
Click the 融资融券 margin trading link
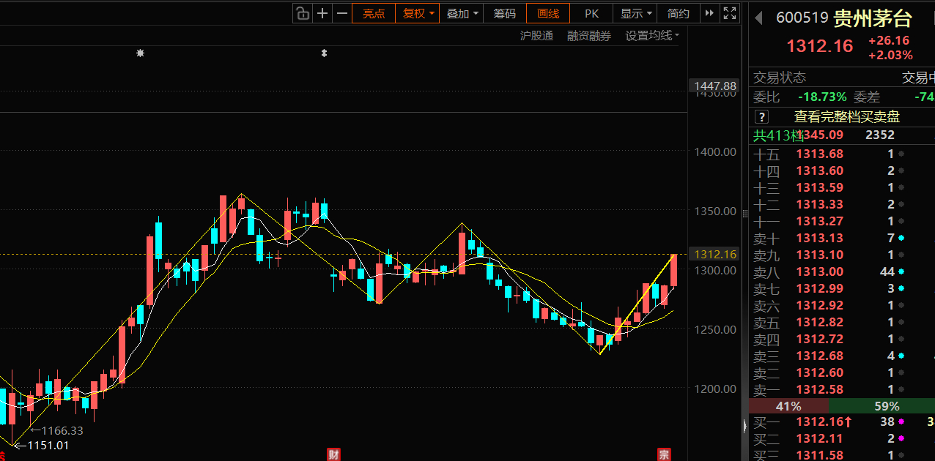(589, 36)
